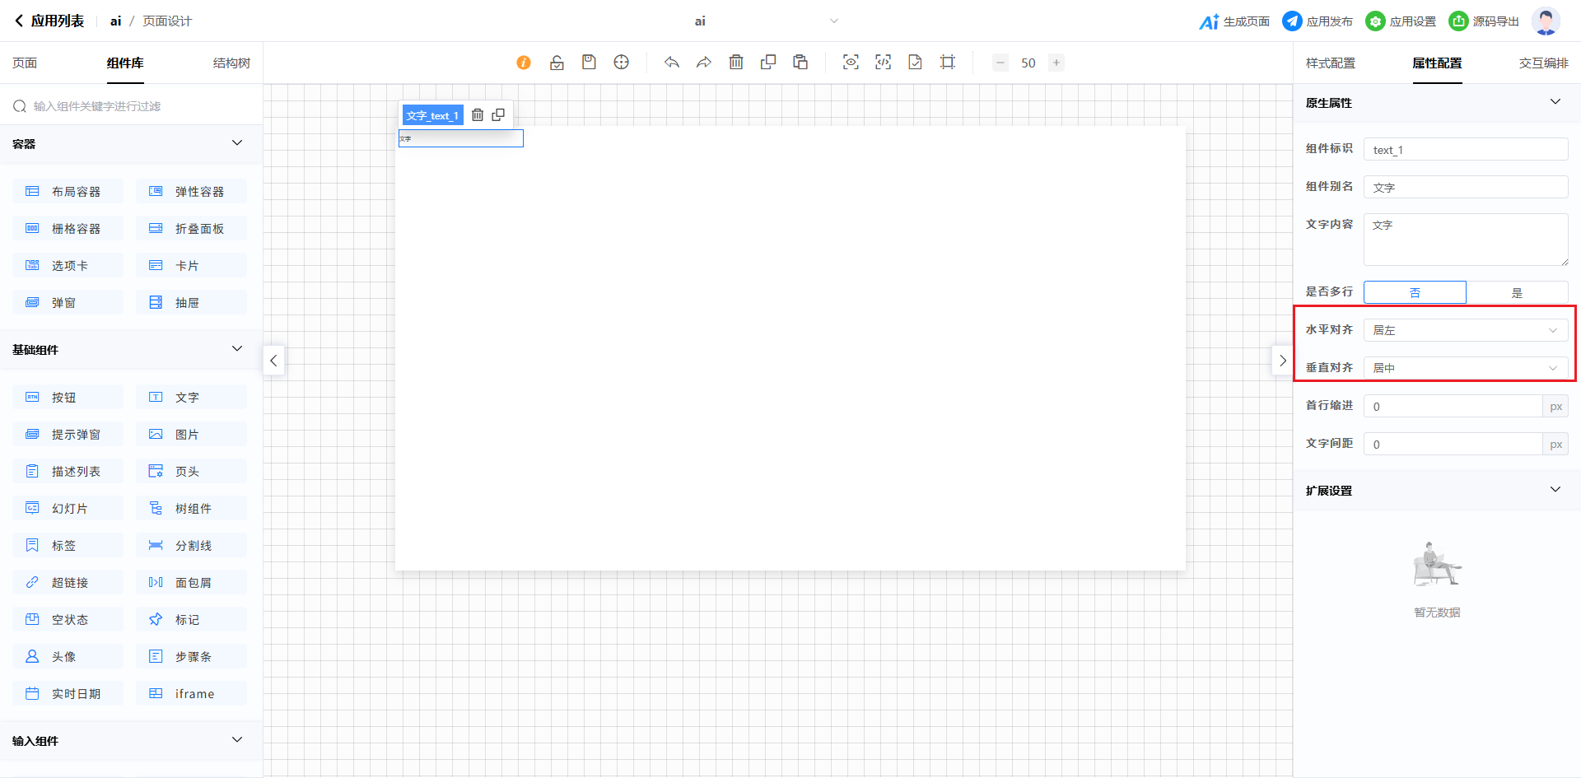The height and width of the screenshot is (778, 1581).
Task: Delete the selected 文字_text_1 component via its tag
Action: pyautogui.click(x=478, y=115)
